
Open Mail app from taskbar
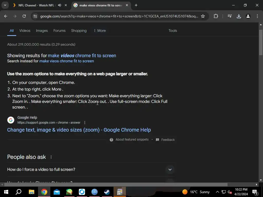(x=57, y=192)
